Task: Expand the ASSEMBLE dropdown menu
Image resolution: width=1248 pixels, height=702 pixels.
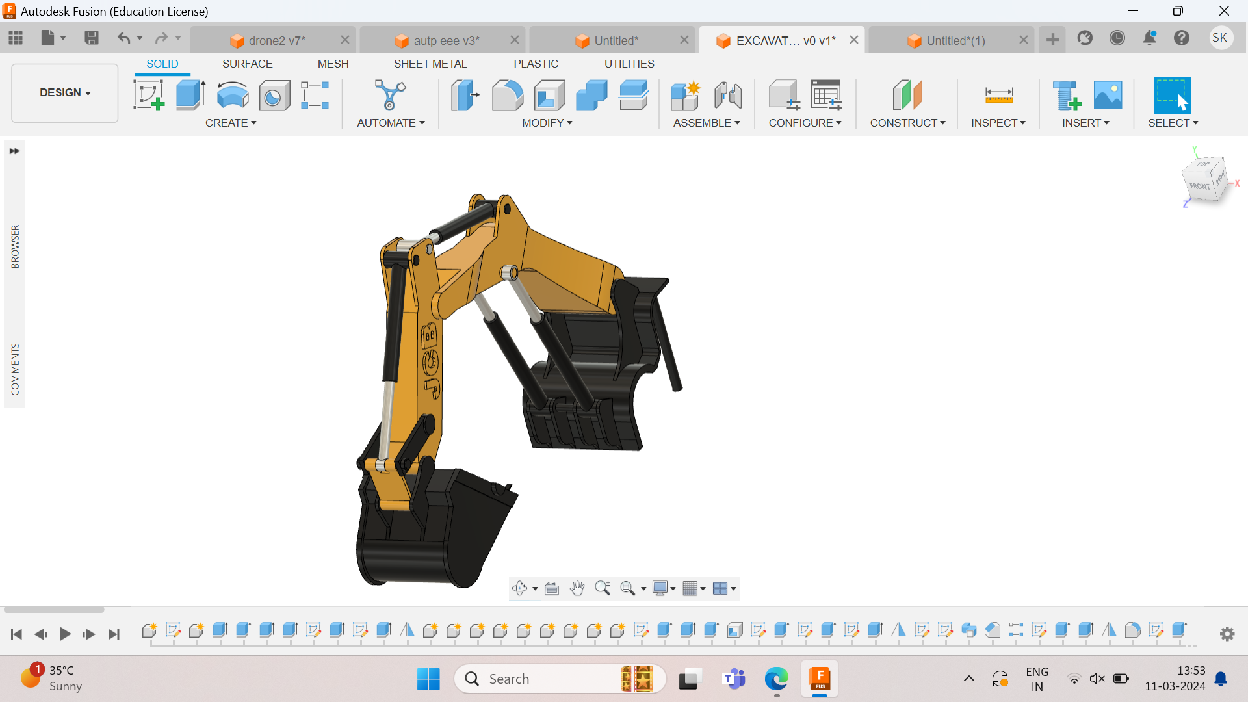Action: click(704, 123)
